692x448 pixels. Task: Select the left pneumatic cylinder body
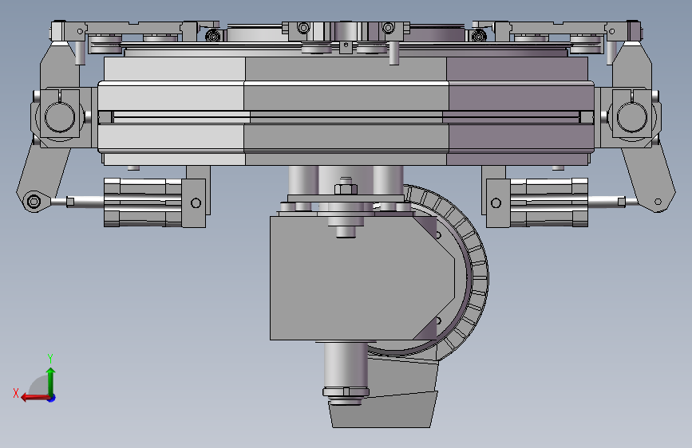coord(143,202)
